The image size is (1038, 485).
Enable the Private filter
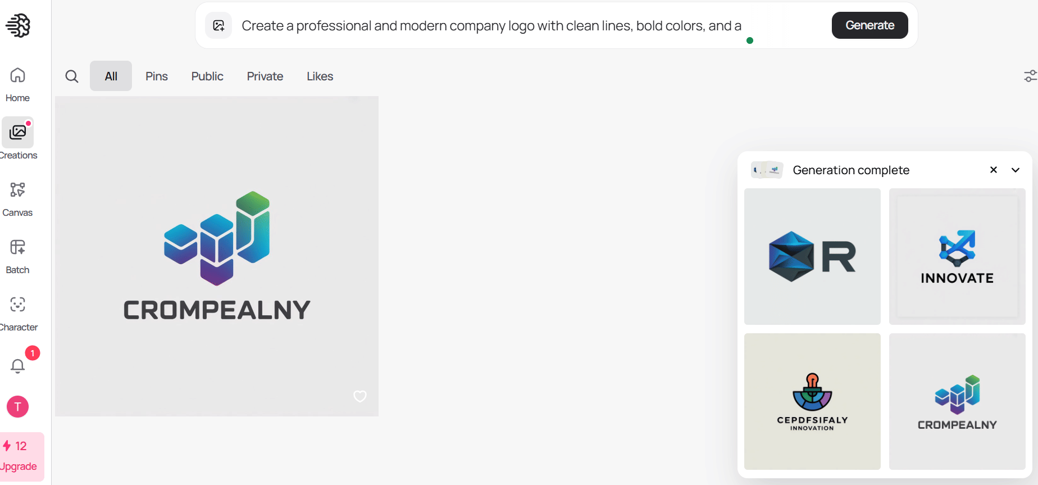(x=265, y=76)
